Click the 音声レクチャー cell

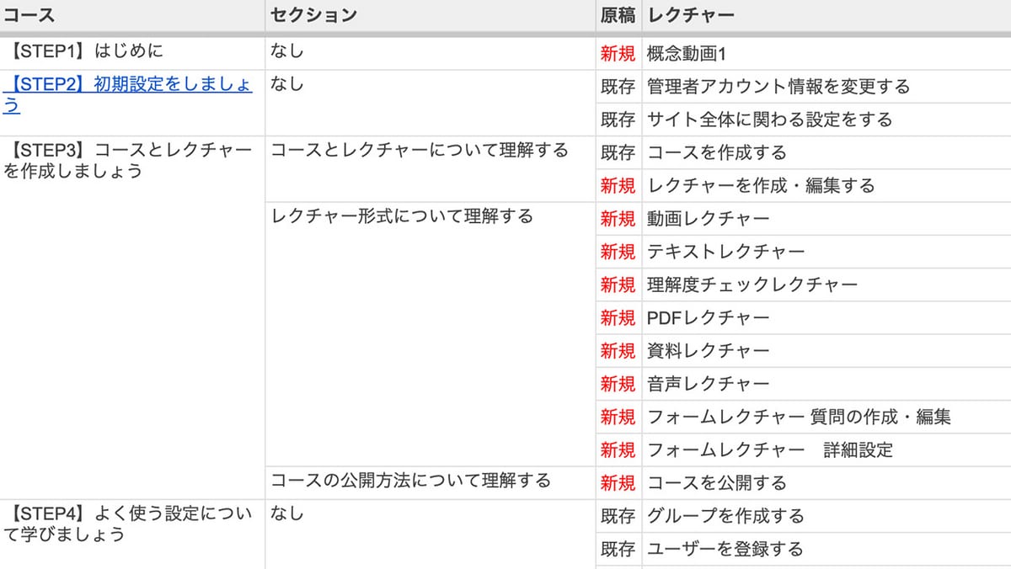[826, 384]
